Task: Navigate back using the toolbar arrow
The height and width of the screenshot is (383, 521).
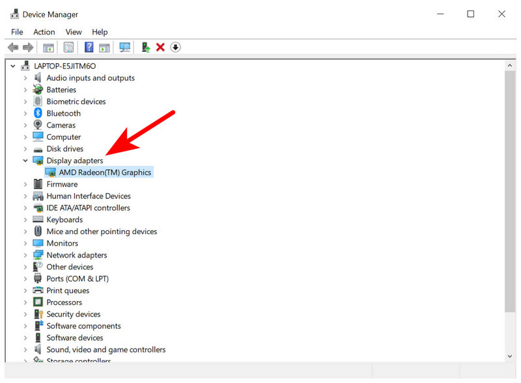Action: (x=13, y=47)
